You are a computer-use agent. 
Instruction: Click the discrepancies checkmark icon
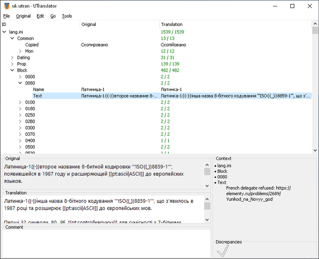(x=222, y=251)
